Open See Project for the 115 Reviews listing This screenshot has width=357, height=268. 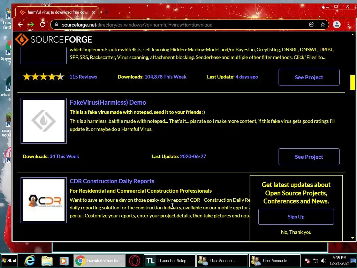point(309,77)
